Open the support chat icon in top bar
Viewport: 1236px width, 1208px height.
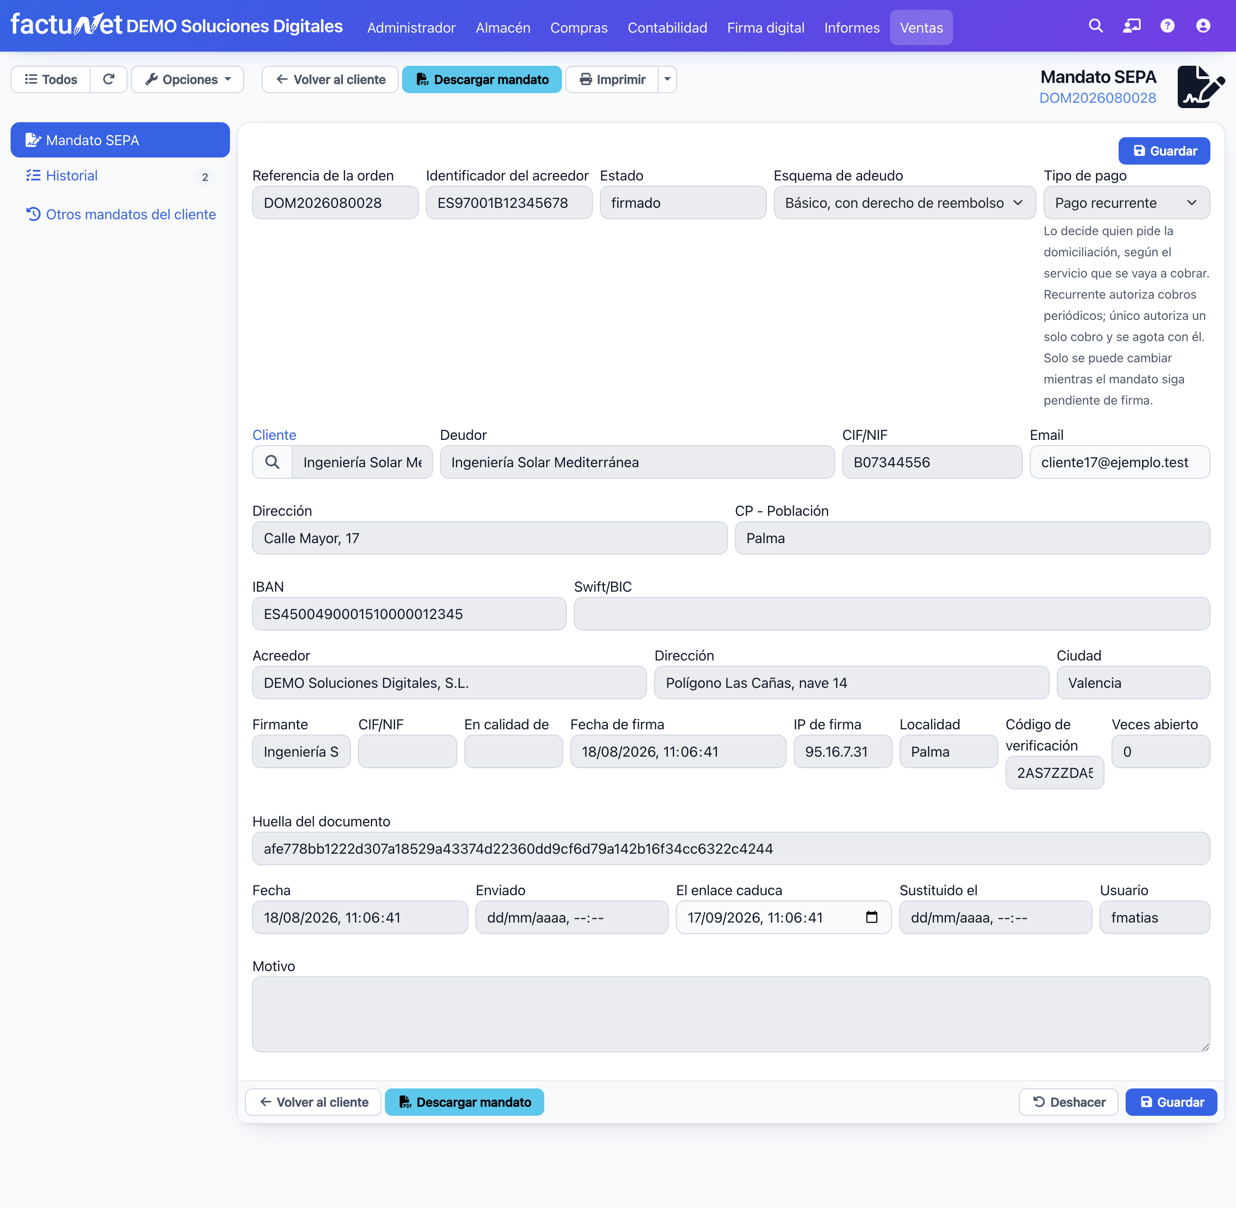(1132, 26)
